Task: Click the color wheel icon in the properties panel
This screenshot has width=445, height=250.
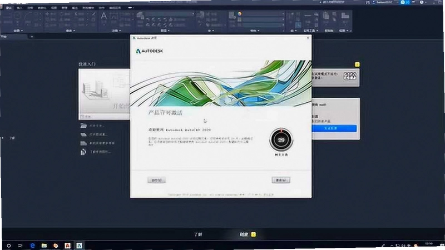Action: pyautogui.click(x=240, y=13)
